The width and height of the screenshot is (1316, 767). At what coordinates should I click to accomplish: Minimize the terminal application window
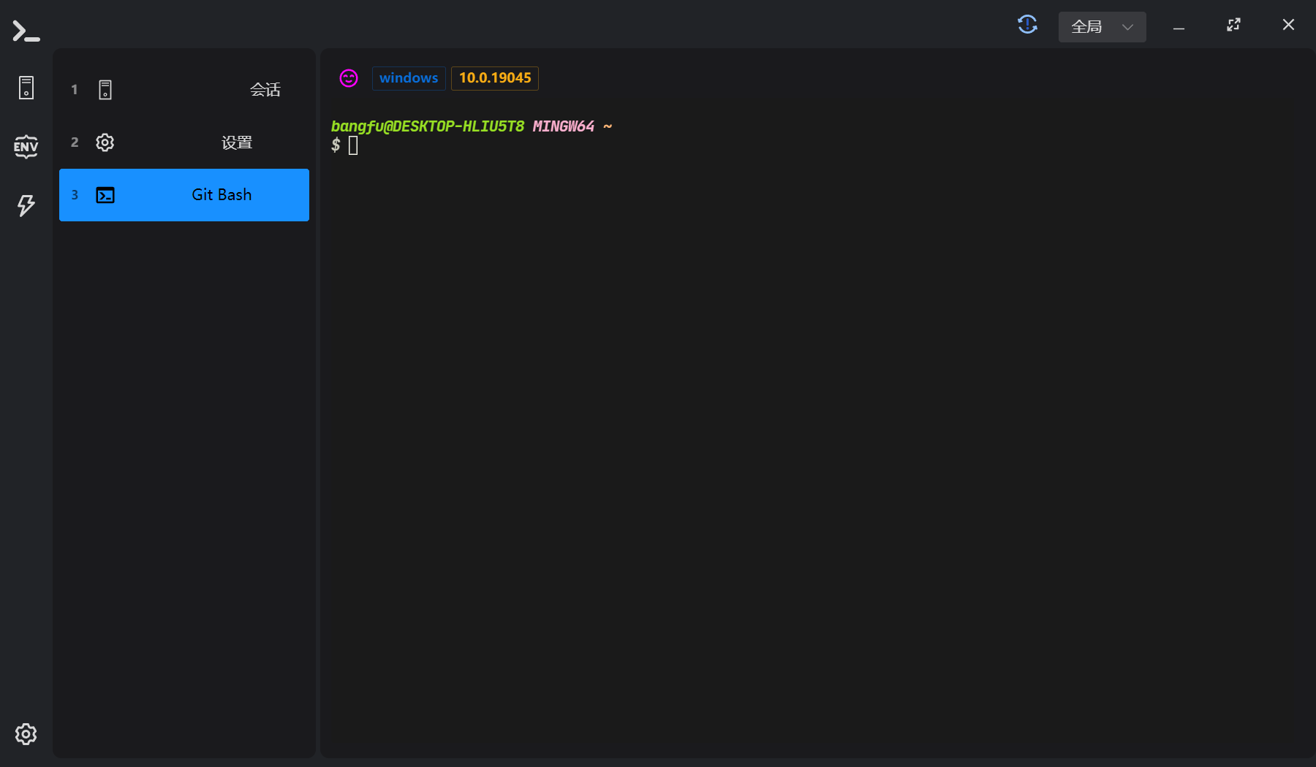click(1179, 28)
